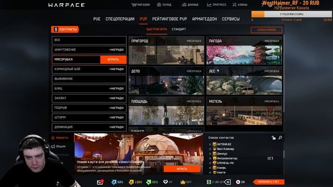333x187 pixels.
Task: Switch to the Спецоперации tab
Action: [120, 19]
